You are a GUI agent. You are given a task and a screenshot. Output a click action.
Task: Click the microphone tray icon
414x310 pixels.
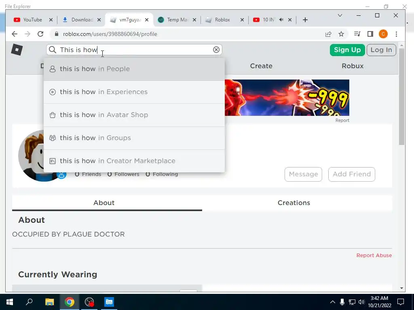342,302
